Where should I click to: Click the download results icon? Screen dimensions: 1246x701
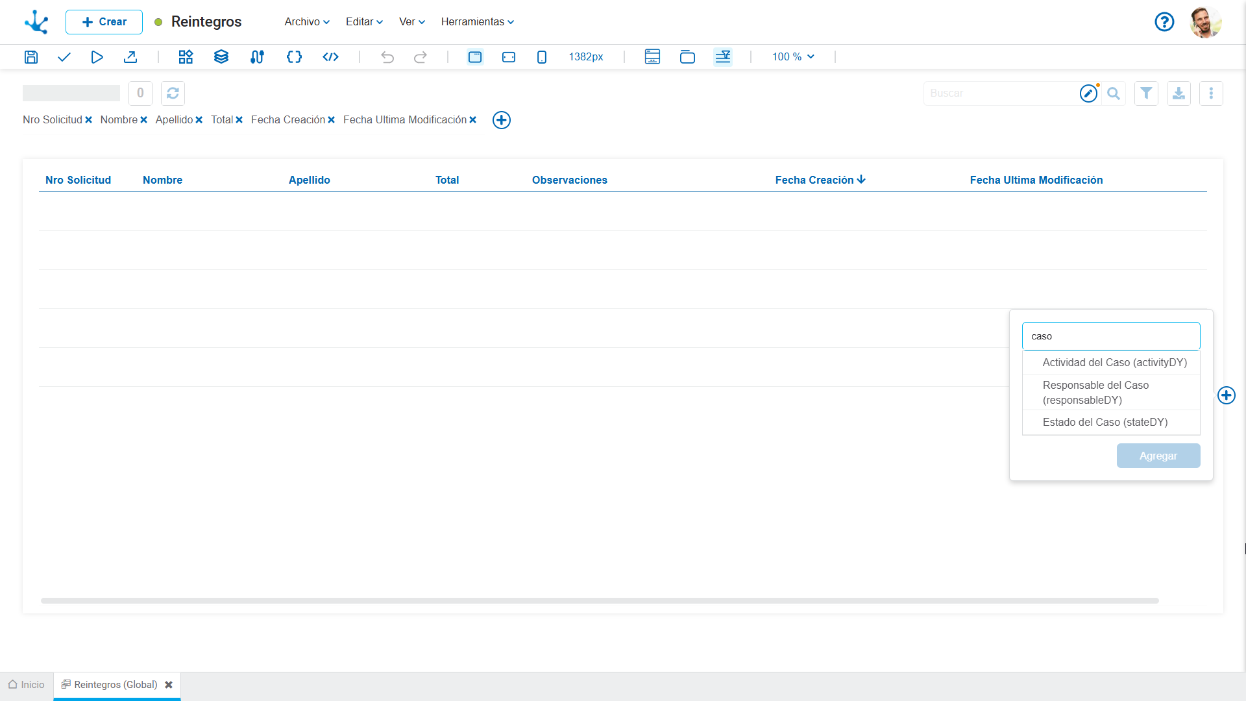coord(1179,93)
